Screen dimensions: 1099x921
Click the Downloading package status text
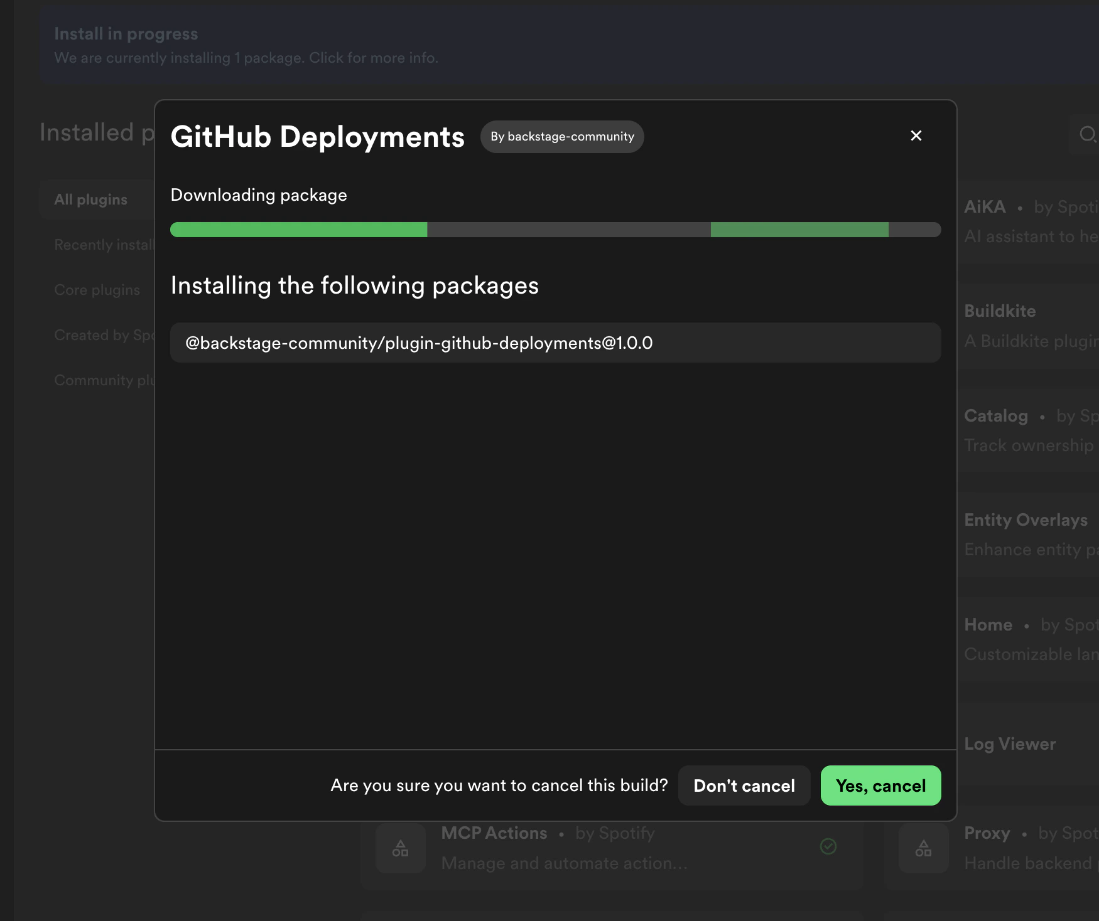click(x=259, y=195)
